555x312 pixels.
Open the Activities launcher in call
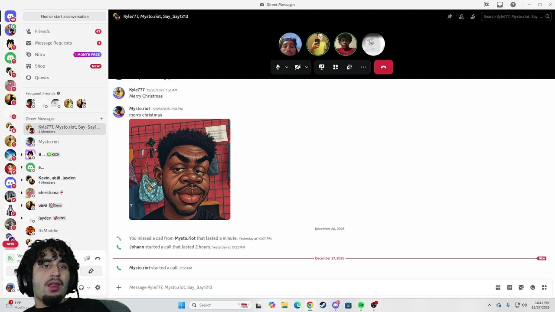click(x=336, y=67)
